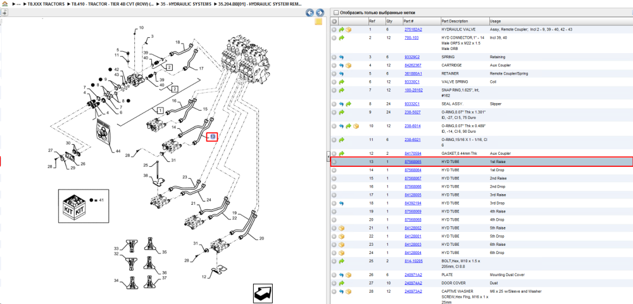Viewport: 633px width, 304px height.
Task: Click the Part # column header
Action: (x=421, y=21)
